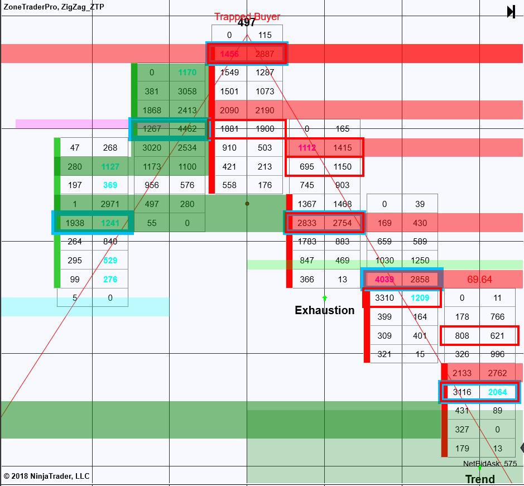Select the cell with value 2090

tap(229, 110)
